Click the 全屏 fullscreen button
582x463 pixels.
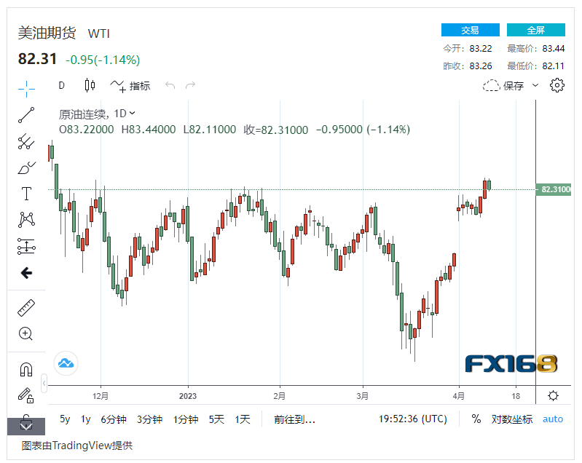535,30
